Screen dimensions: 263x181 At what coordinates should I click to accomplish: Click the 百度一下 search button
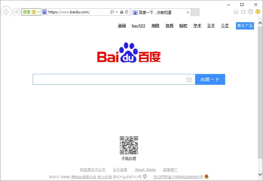click(210, 79)
